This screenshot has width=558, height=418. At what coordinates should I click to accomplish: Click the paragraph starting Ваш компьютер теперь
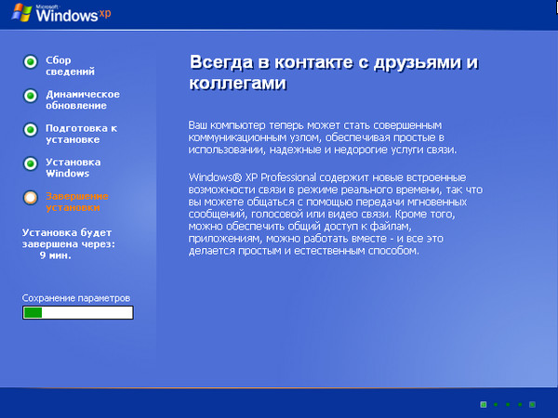[x=323, y=137]
